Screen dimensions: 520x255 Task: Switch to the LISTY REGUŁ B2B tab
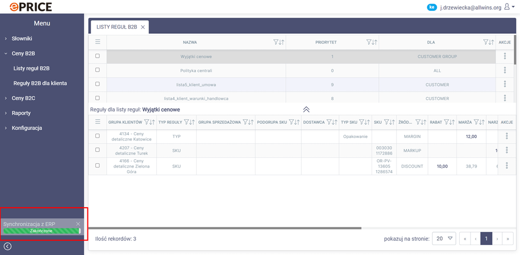[x=117, y=27]
